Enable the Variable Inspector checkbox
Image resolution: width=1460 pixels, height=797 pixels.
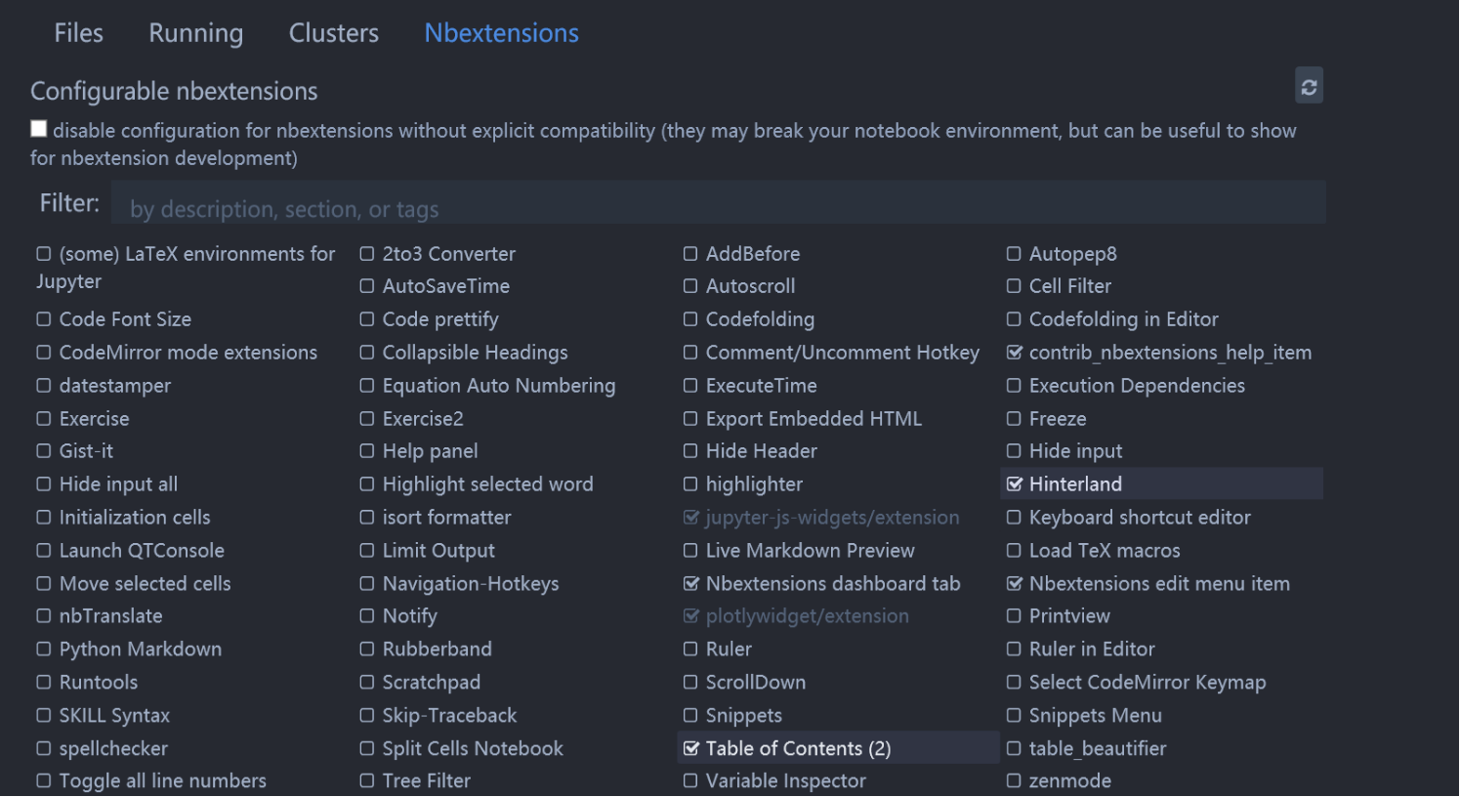(690, 780)
